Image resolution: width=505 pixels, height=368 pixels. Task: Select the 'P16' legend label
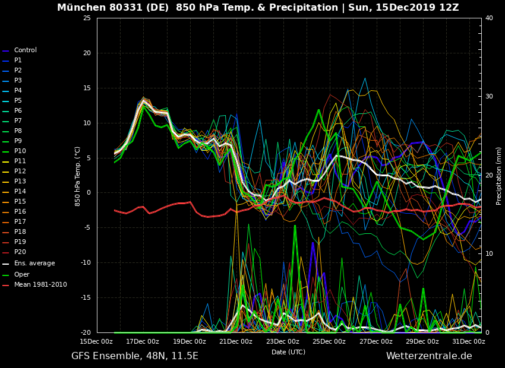click(20, 211)
